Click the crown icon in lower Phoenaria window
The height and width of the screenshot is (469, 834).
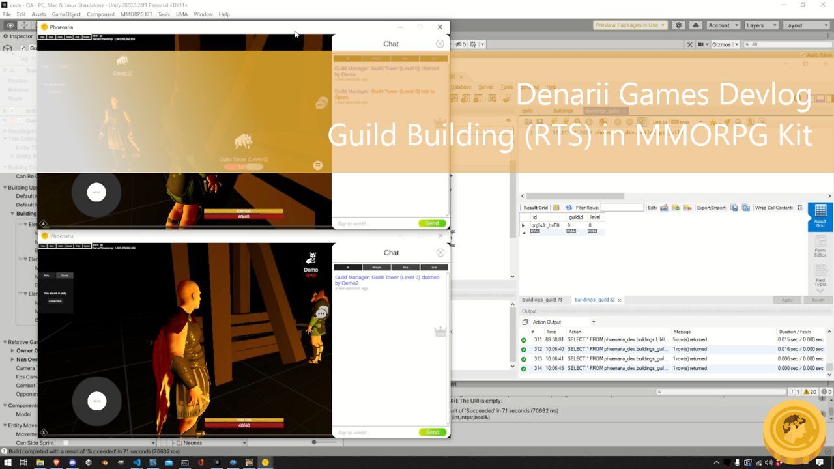pyautogui.click(x=440, y=332)
